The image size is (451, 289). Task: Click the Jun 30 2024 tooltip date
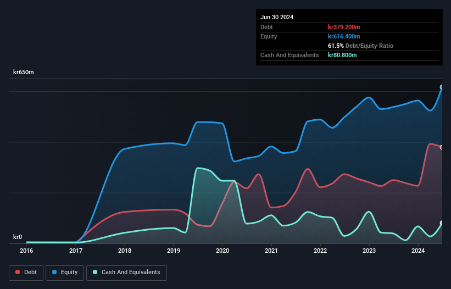(277, 17)
